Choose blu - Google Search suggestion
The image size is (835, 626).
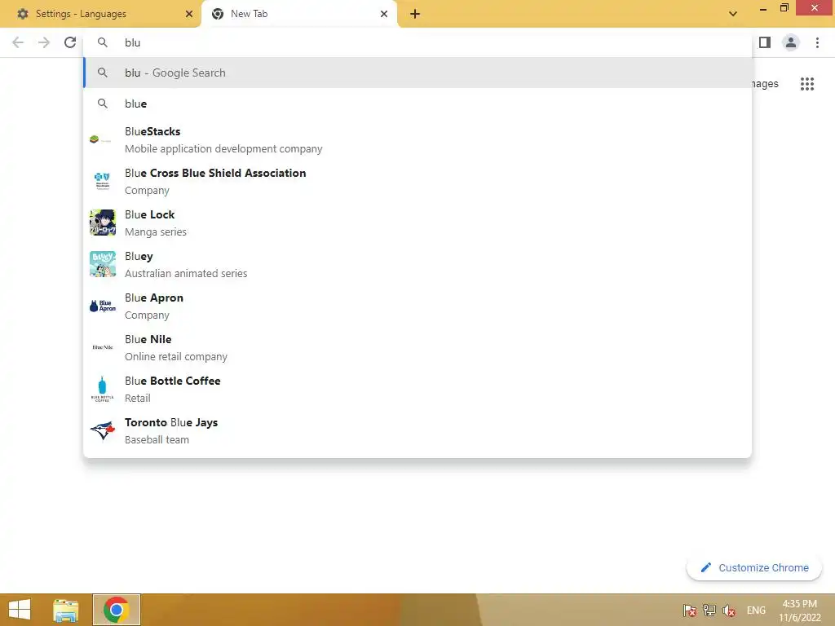point(418,73)
